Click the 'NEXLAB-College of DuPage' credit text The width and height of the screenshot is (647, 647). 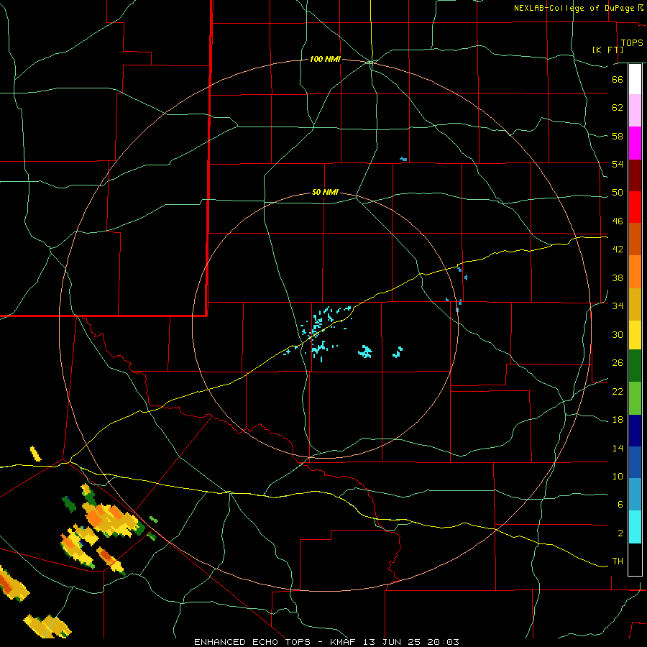[574, 8]
